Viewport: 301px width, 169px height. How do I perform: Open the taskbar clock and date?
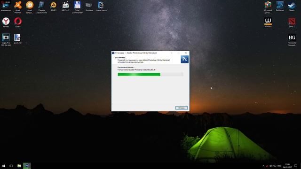pyautogui.click(x=287, y=166)
